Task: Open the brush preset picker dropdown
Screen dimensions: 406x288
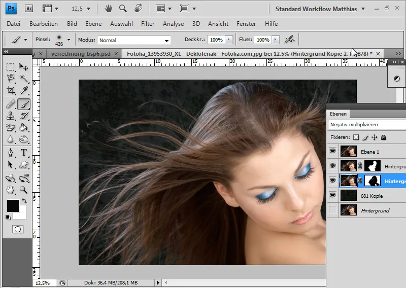Action: [x=69, y=40]
